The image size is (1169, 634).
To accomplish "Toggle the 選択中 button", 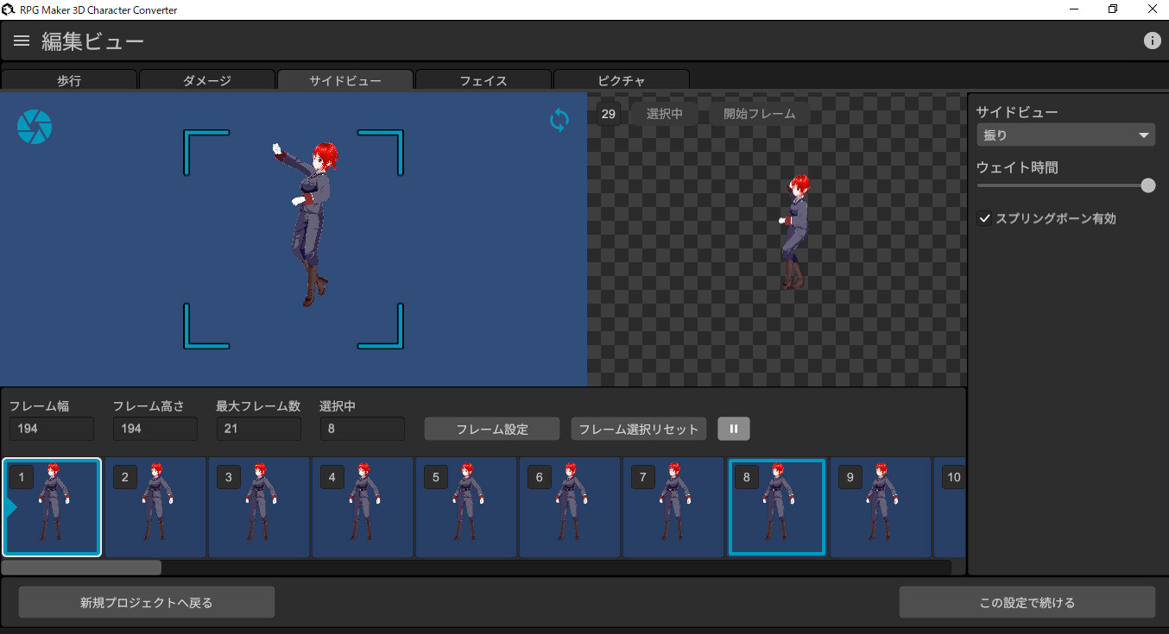I will pos(663,113).
